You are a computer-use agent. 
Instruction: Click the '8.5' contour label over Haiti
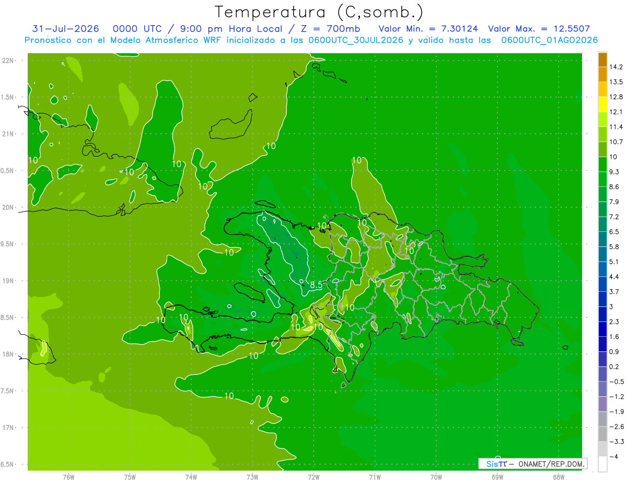pos(316,285)
